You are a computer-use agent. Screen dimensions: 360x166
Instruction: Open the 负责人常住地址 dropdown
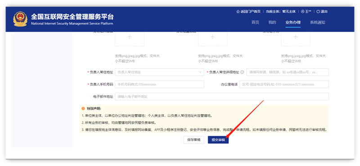tap(159, 72)
